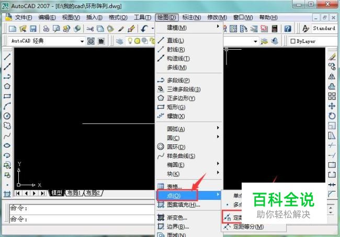340x237 pixels.
Task: Open a file with the Open icon
Action: pos(23,29)
